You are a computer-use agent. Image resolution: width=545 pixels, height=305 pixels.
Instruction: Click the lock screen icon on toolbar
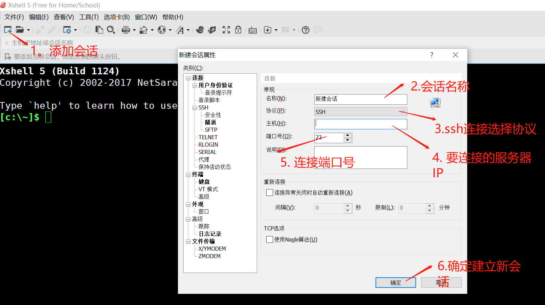click(238, 30)
